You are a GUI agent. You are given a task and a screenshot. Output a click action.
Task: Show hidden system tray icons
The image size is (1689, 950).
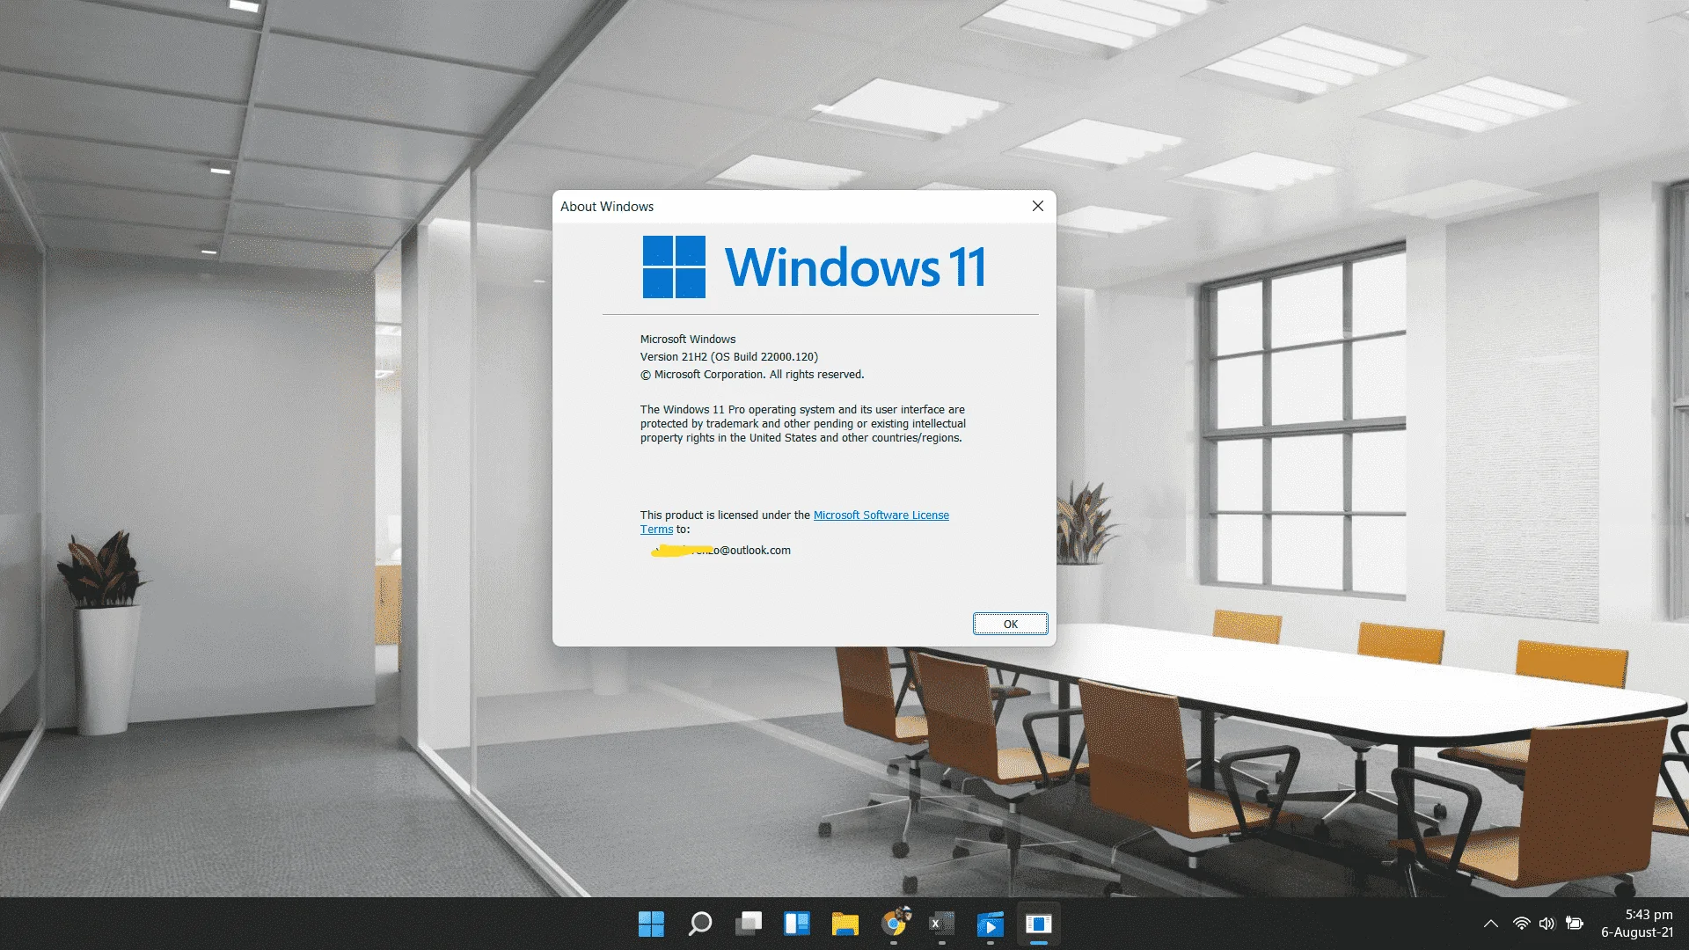point(1490,924)
